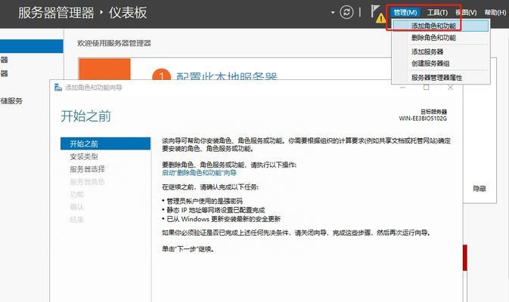Select 添加服务器 menu entry
The width and height of the screenshot is (509, 302).
440,52
